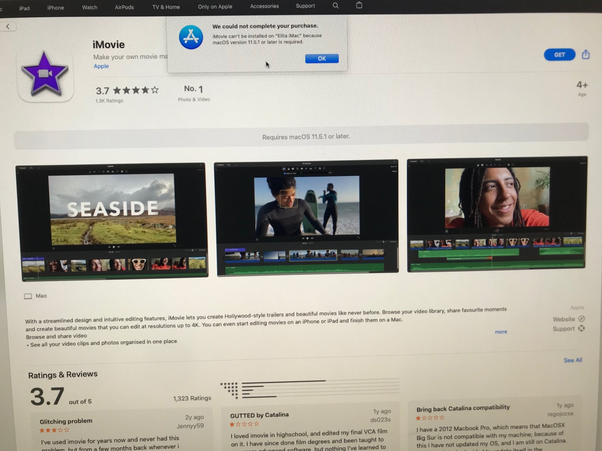
Task: Open the Support menu item
Action: (305, 6)
